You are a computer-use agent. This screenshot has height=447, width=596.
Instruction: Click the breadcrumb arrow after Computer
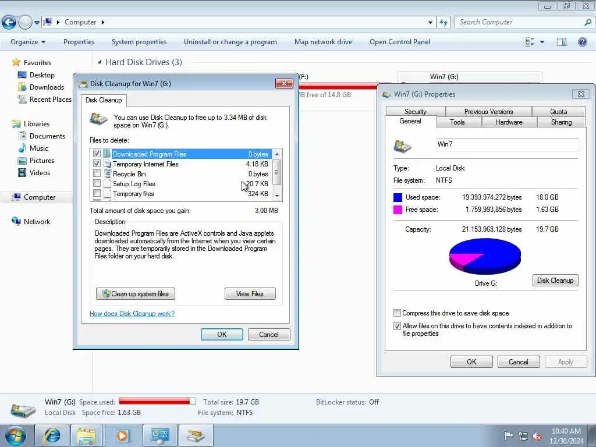(102, 23)
